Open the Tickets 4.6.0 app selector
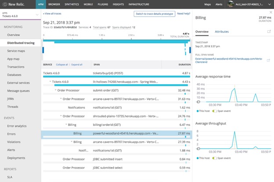The width and height of the screenshot is (274, 182). coord(21,14)
